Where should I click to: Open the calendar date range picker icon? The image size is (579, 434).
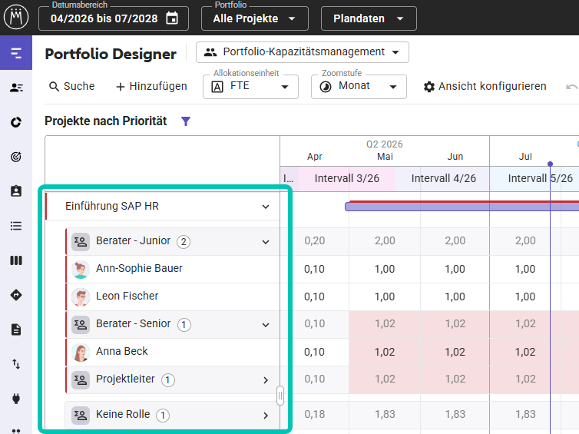[x=172, y=18]
